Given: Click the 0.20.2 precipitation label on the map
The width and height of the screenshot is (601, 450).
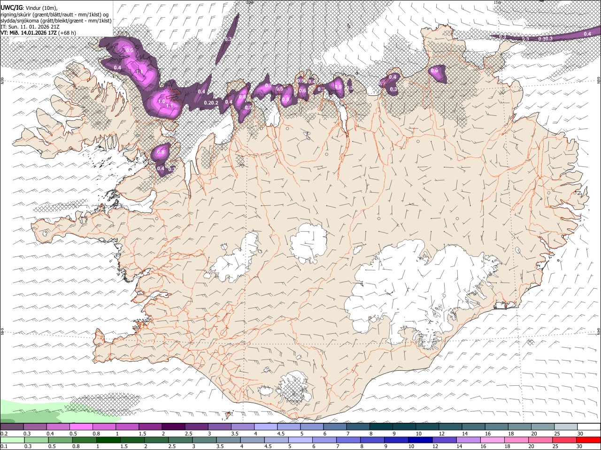Looking at the screenshot, I should tap(212, 103).
